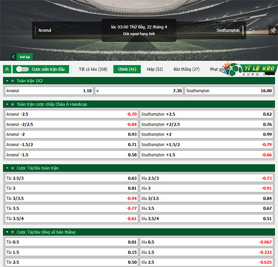
Task: Collapse the Châu Á Handicap section arrow
Action: click(7, 104)
